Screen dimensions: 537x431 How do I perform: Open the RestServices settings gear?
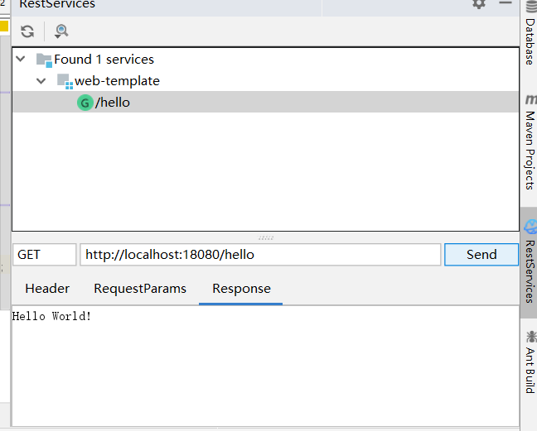click(479, 4)
